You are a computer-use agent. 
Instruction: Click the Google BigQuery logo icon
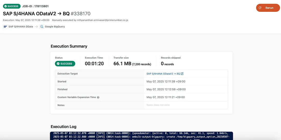pos(42,27)
